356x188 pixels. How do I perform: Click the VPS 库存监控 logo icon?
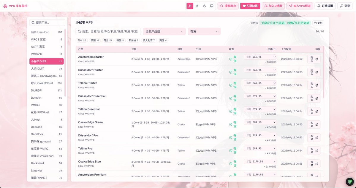click(5, 6)
